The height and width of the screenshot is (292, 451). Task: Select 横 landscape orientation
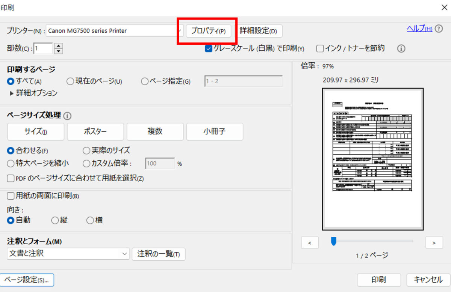(x=90, y=221)
